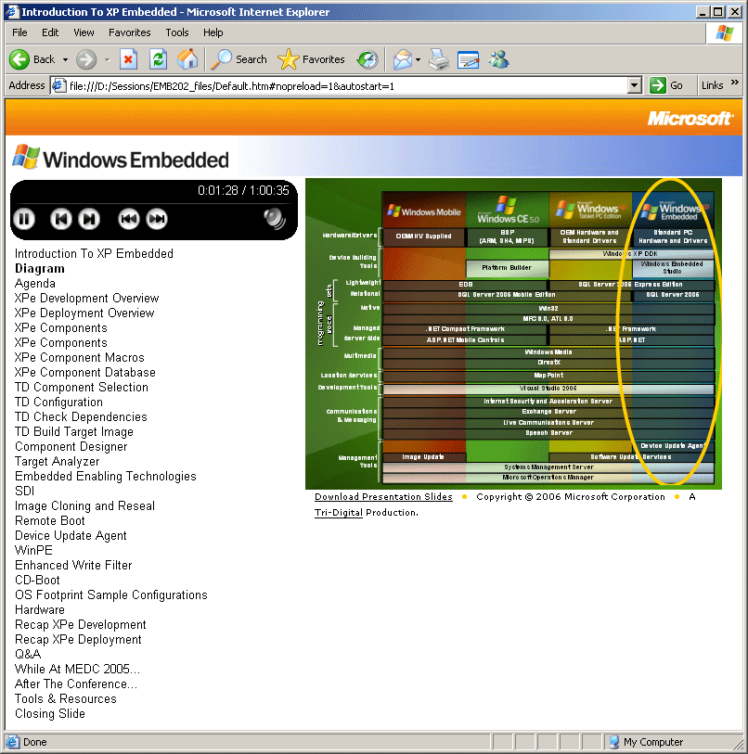The width and height of the screenshot is (748, 754).
Task: Jump to the Agenda slide
Action: pyautogui.click(x=35, y=283)
